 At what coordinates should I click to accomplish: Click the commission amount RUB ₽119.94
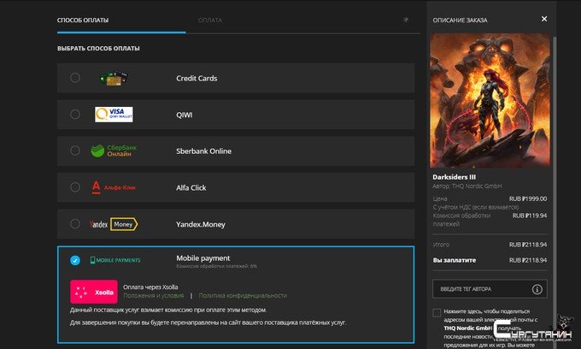pos(530,216)
